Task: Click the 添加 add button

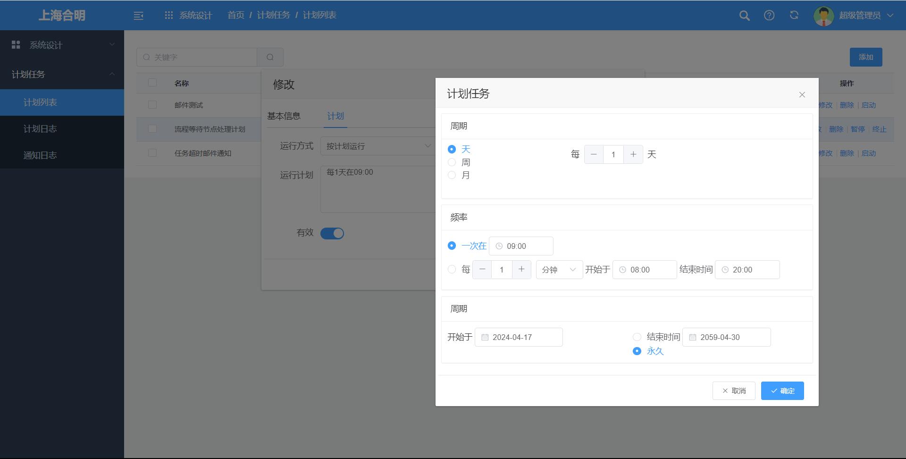Action: [x=866, y=57]
